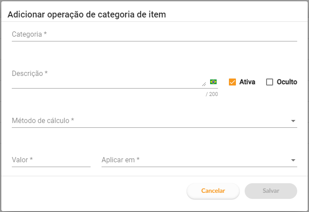
Task: Enable the Oculto checkbox
Action: (x=270, y=82)
